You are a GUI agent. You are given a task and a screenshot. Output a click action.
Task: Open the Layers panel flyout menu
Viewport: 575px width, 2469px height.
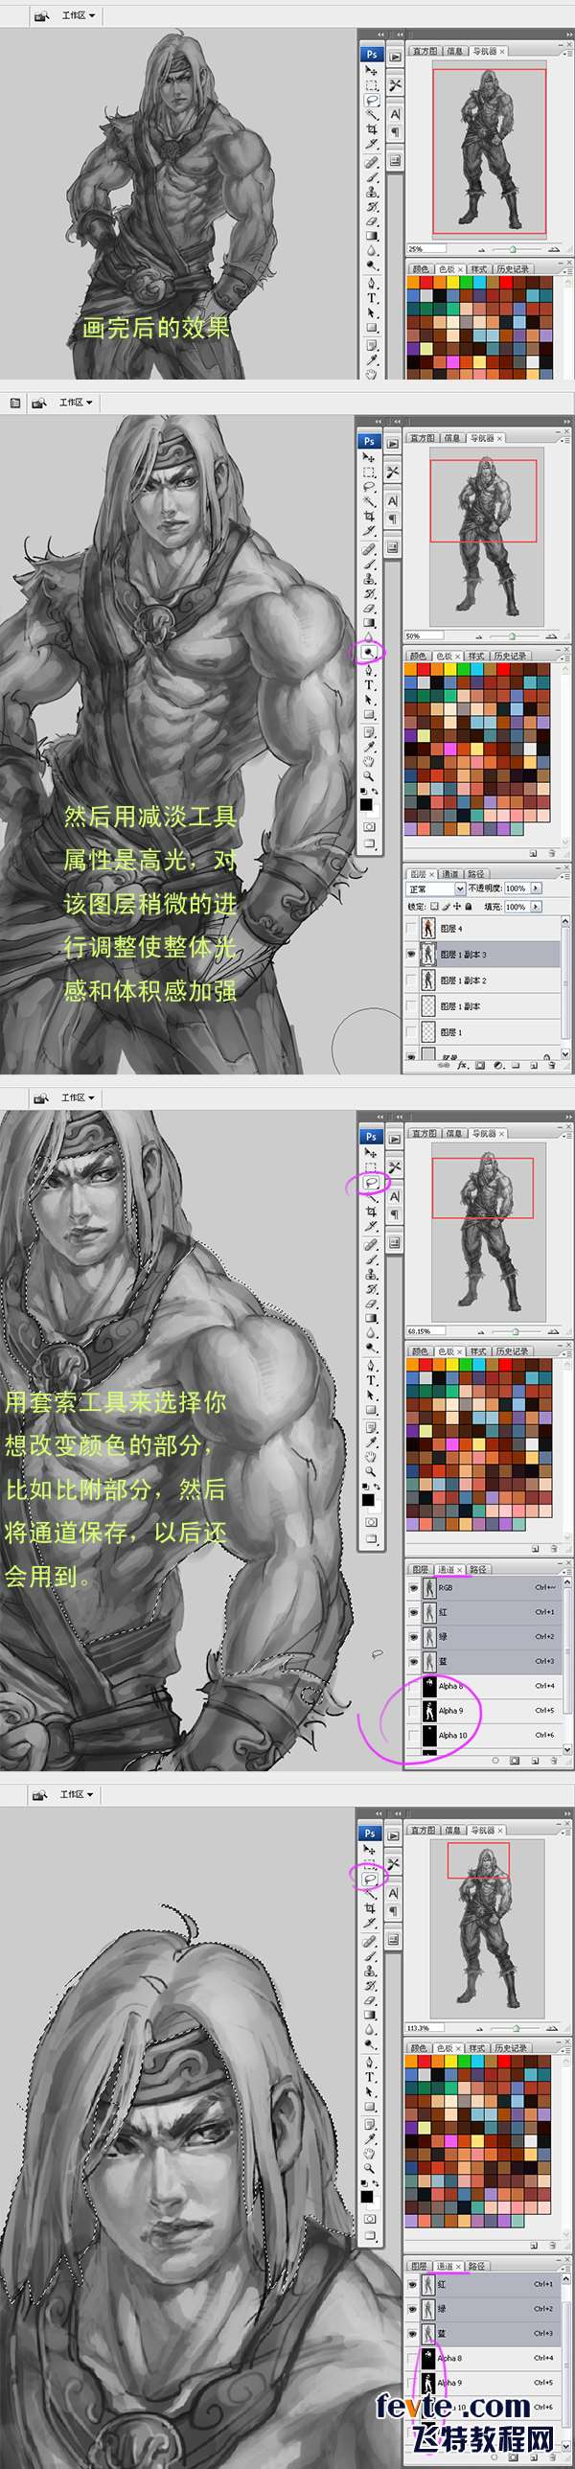[565, 874]
